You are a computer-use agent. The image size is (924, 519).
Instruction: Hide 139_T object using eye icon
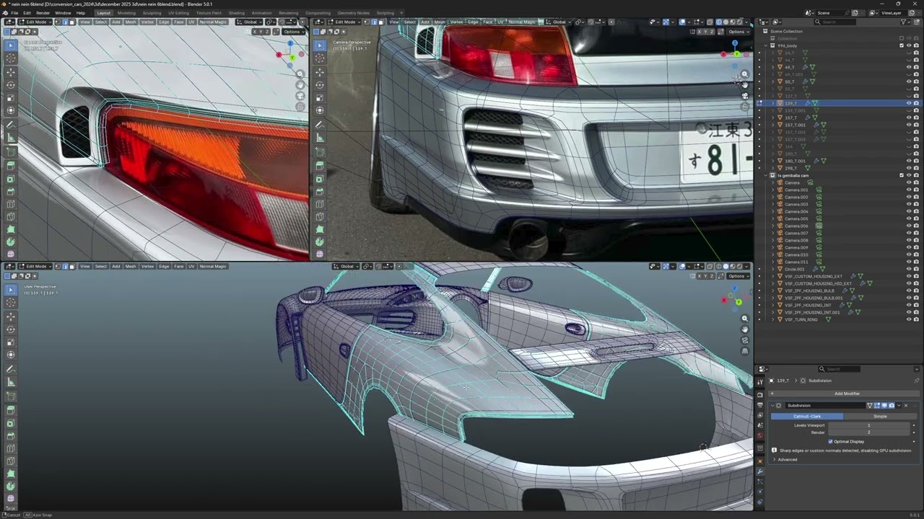pyautogui.click(x=909, y=103)
